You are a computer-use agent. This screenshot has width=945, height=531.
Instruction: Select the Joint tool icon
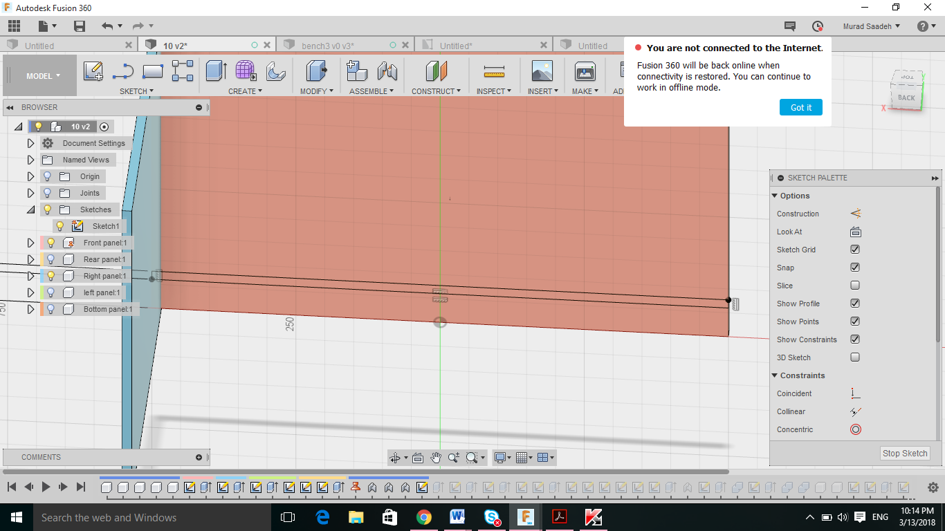[387, 71]
